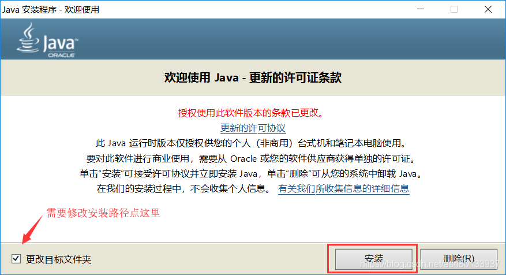
Task: Open the 有关我们所收集信息的详细信息 link
Action: pos(344,189)
